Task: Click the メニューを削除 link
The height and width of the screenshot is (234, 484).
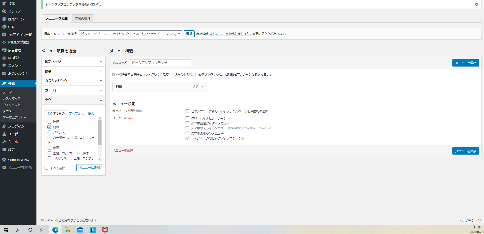Action: click(123, 150)
